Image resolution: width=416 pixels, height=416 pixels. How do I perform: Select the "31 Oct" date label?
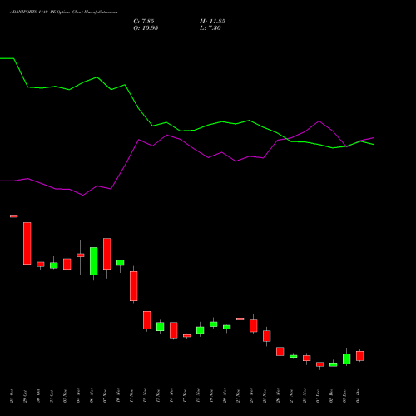pos(52,396)
